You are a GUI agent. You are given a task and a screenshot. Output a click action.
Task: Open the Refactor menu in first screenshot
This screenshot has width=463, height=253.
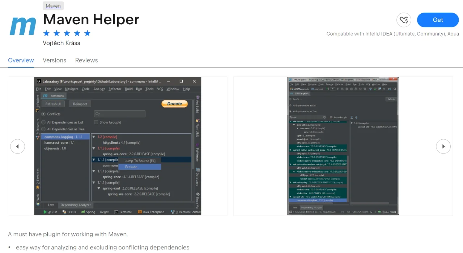[x=115, y=89]
